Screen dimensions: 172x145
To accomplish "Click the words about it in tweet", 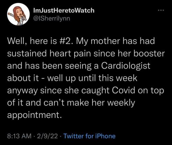I will point(23,78).
